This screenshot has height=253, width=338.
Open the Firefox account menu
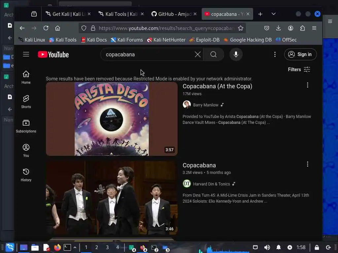pyautogui.click(x=290, y=28)
